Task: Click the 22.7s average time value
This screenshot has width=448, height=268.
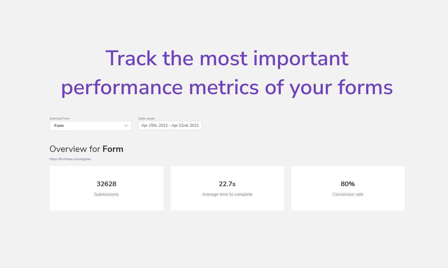Action: tap(227, 184)
